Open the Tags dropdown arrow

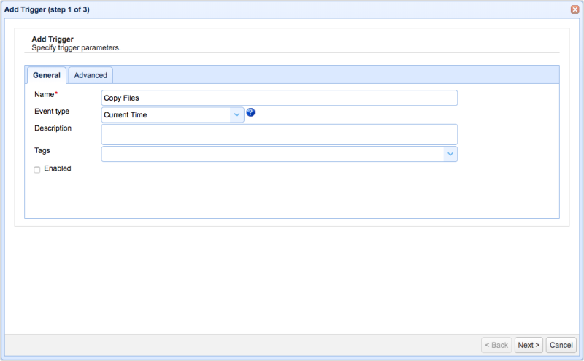click(450, 154)
